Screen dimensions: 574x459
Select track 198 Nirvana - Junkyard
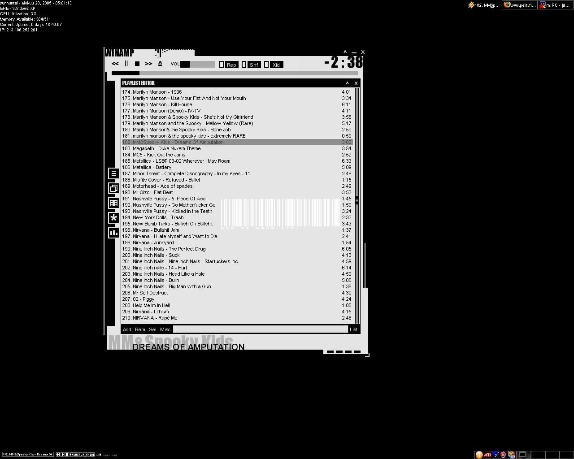point(237,242)
